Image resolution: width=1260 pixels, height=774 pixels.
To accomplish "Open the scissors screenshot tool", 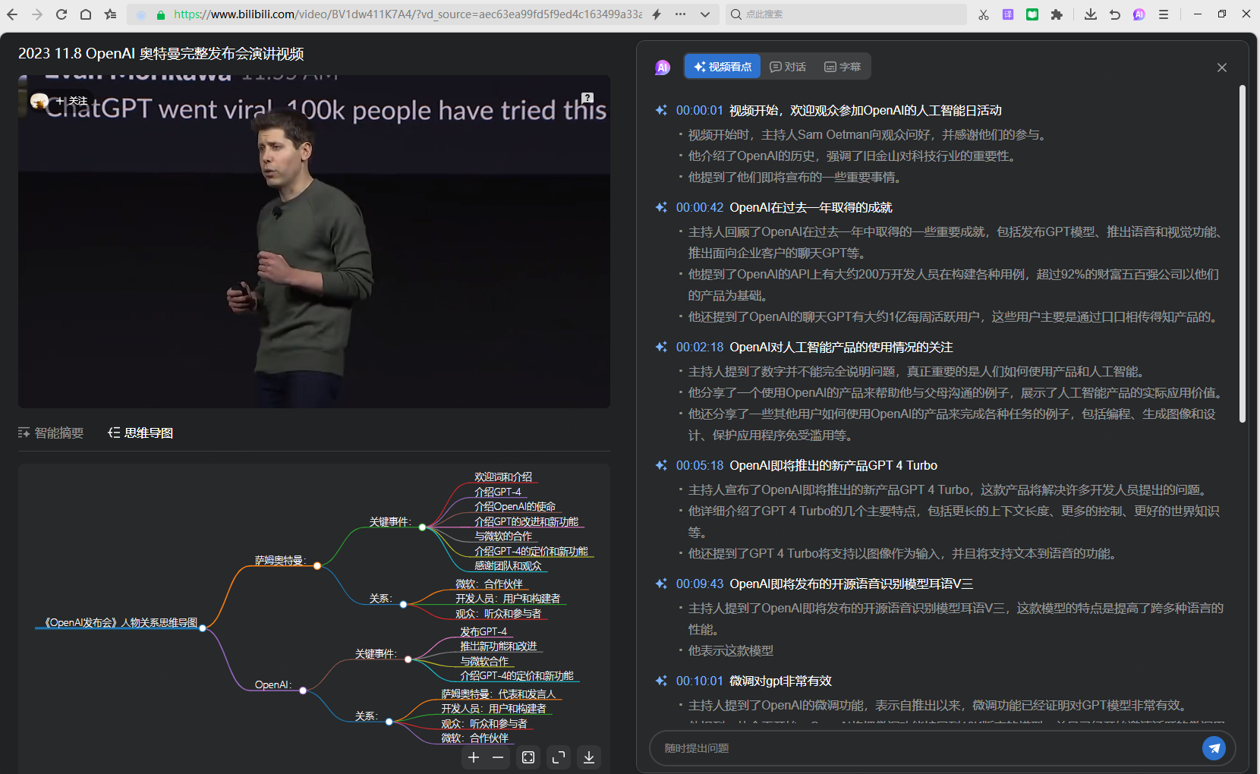I will [x=984, y=14].
